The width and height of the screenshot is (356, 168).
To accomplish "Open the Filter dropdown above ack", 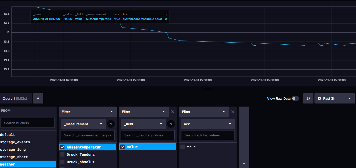I will coord(204,112).
